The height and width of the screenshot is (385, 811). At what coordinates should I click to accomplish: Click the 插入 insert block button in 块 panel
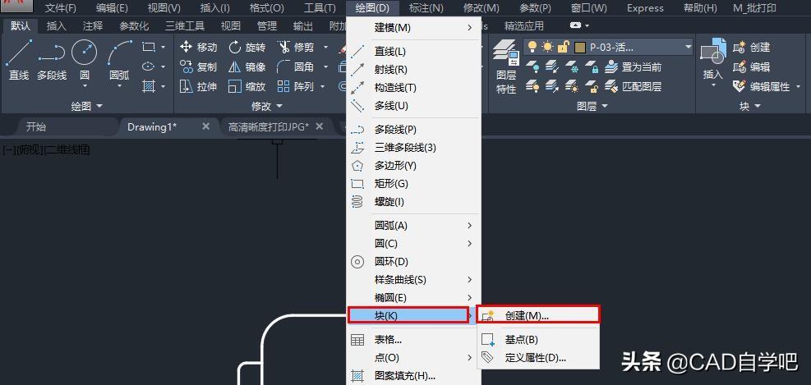tap(712, 61)
